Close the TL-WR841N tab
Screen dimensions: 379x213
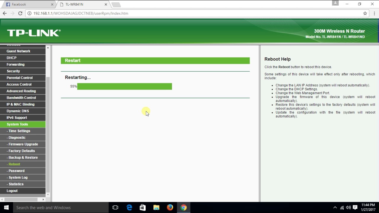tap(106, 4)
